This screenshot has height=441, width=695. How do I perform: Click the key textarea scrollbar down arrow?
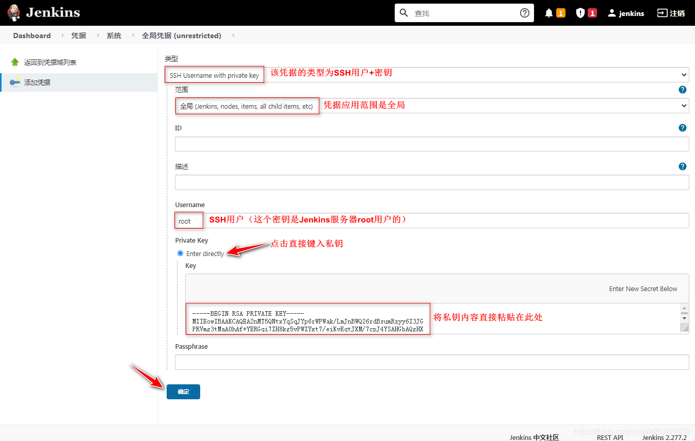click(x=684, y=318)
